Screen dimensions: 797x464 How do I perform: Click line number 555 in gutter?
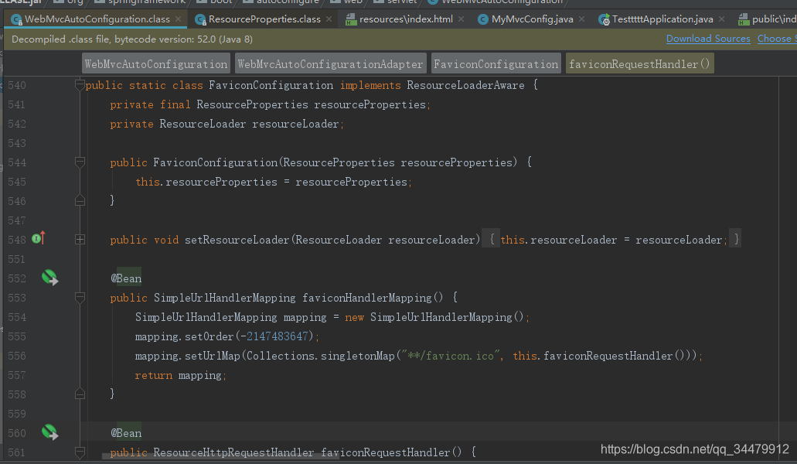(17, 336)
